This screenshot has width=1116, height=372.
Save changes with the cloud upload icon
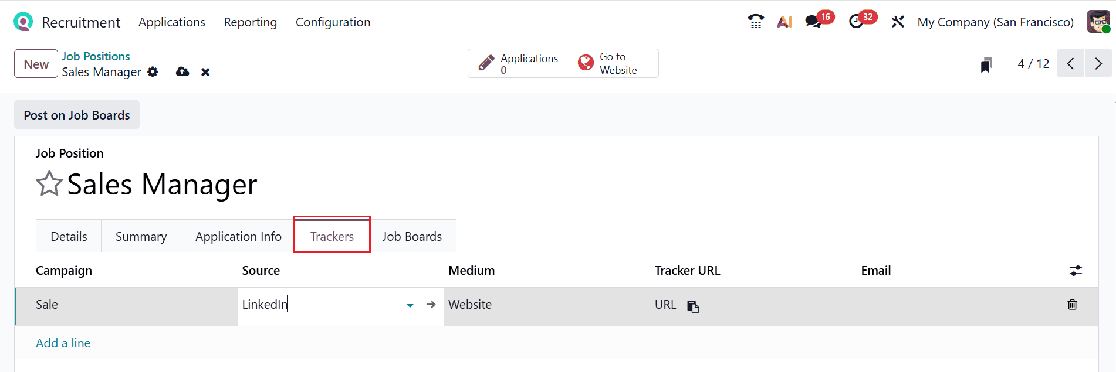click(182, 71)
